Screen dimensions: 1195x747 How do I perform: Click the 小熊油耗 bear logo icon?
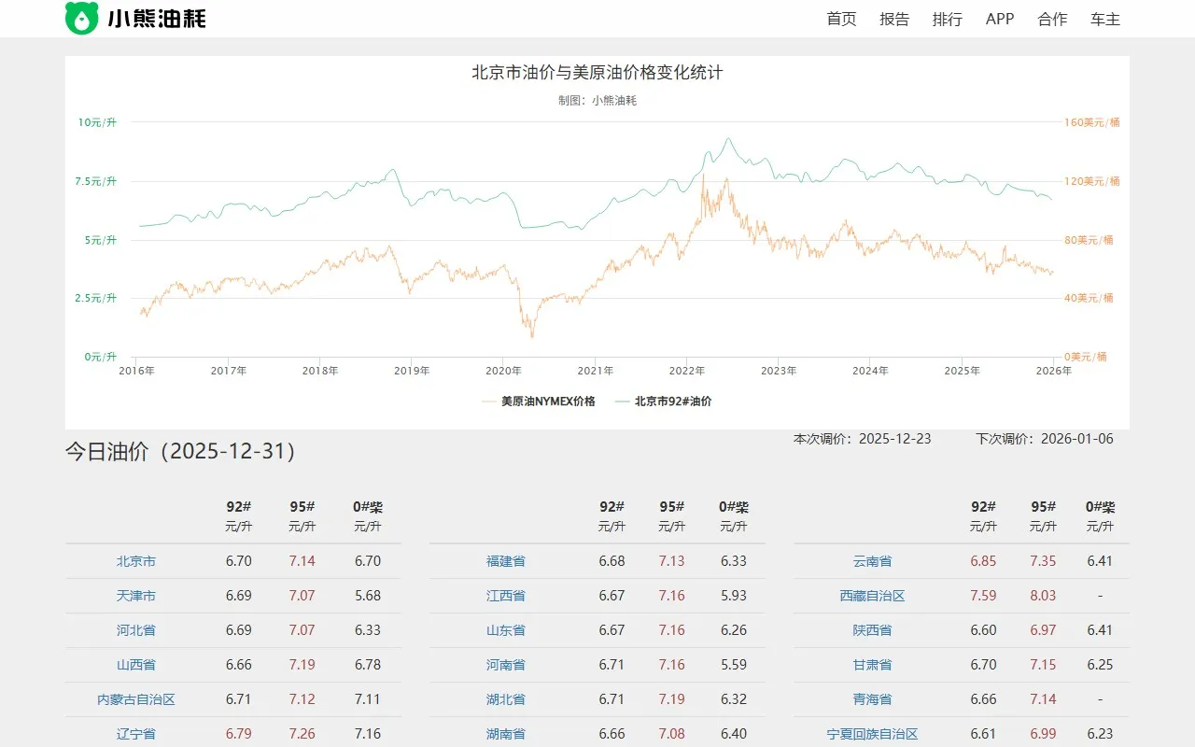point(81,18)
